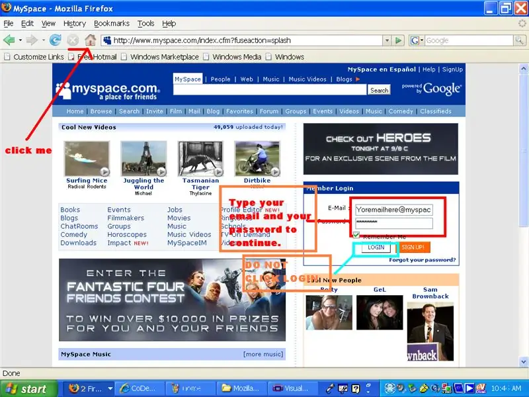Open the Classifieds nav link

[436, 111]
